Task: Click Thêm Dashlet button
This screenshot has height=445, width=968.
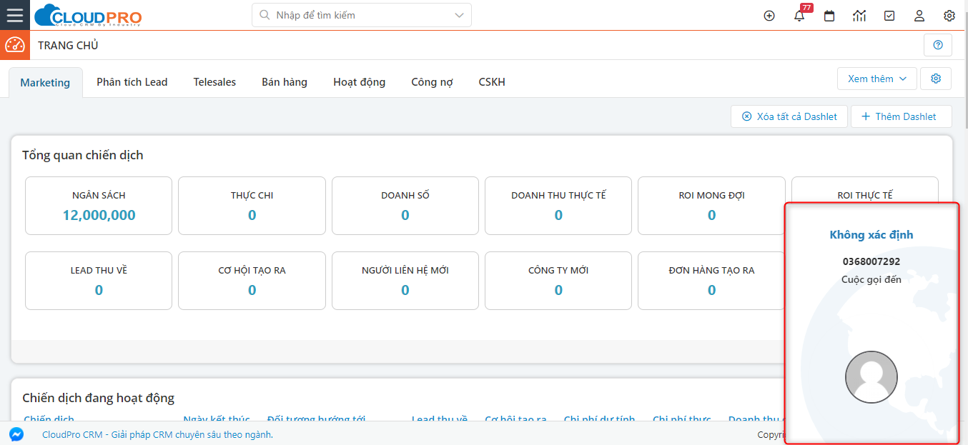Action: tap(902, 116)
